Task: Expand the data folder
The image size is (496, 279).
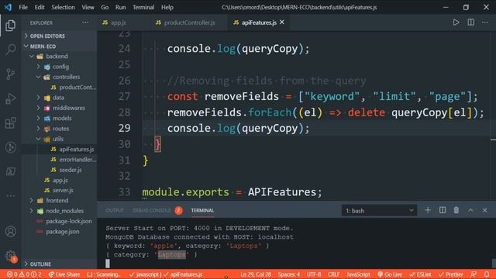Action: pyautogui.click(x=59, y=98)
